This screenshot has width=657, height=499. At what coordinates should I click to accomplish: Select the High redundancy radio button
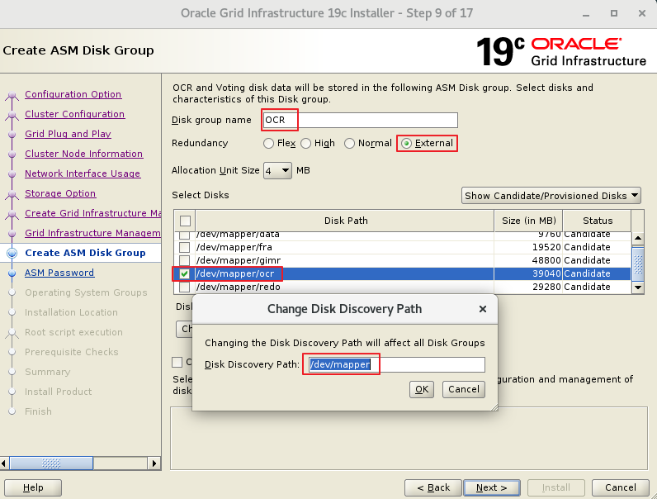pos(306,144)
